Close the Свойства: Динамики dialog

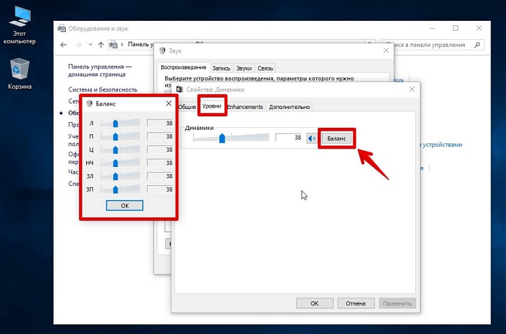412,89
